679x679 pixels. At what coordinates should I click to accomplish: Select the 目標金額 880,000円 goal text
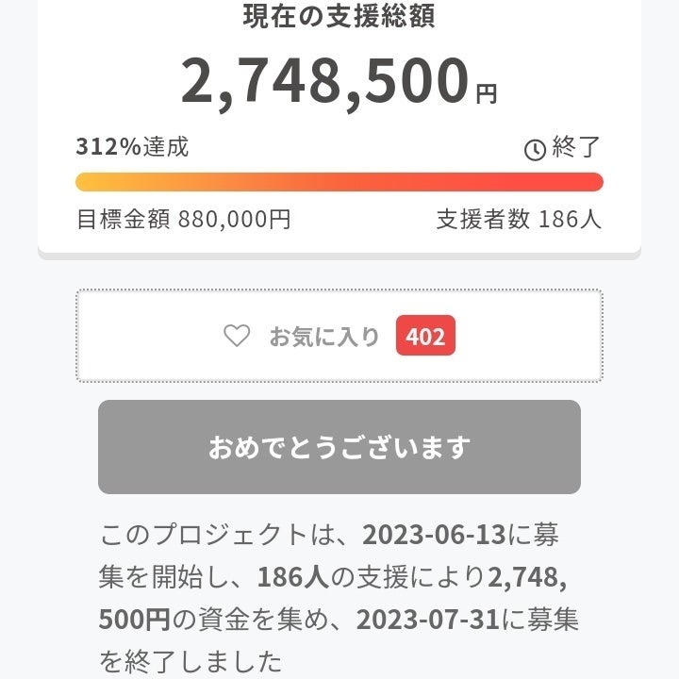[183, 220]
